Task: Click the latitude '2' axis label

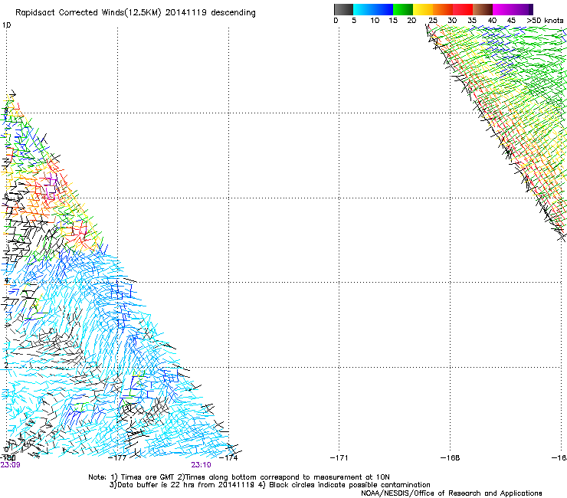Action: click(6, 365)
